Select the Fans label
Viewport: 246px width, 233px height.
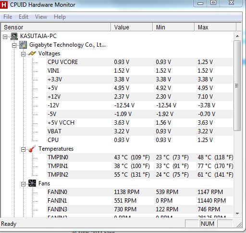[x=44, y=183]
